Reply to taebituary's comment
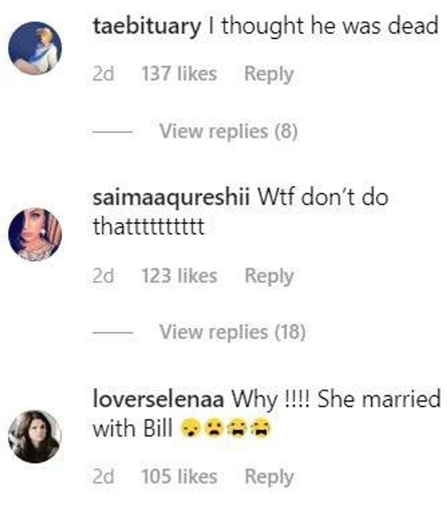The width and height of the screenshot is (447, 510). click(x=269, y=74)
